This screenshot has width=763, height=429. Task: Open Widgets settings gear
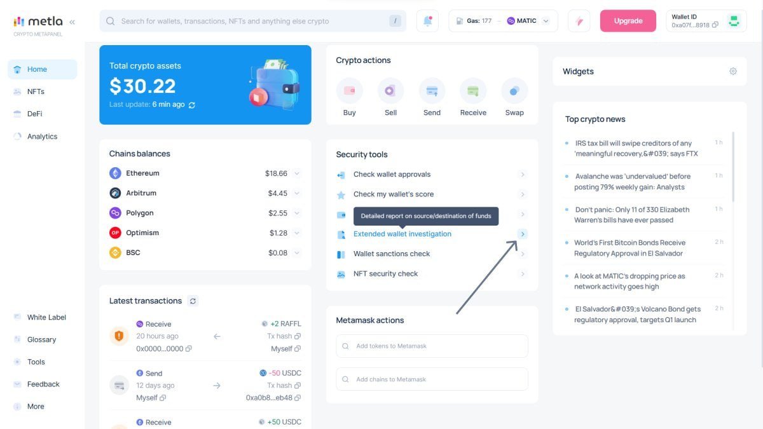point(733,71)
